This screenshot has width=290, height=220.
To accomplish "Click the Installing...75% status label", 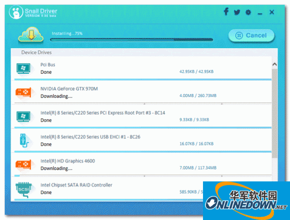I will point(67,33).
